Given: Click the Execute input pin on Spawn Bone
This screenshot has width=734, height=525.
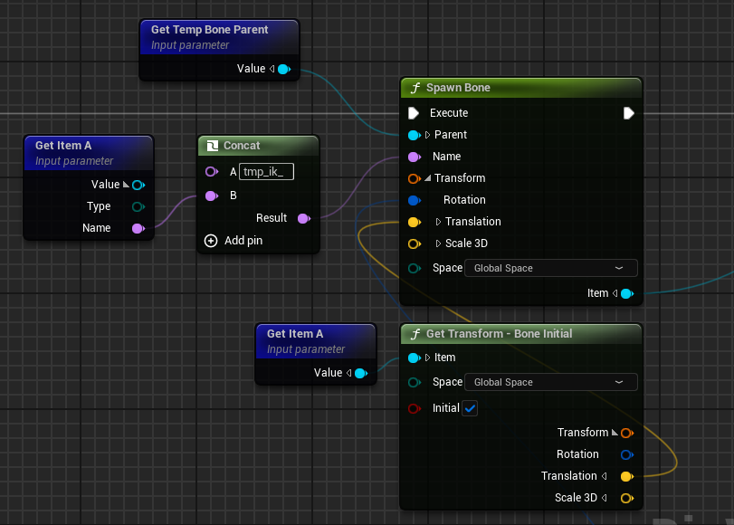Looking at the screenshot, I should coord(414,113).
